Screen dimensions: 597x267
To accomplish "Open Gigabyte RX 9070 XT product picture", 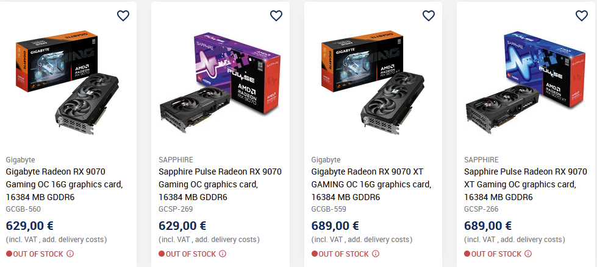I will (373, 85).
